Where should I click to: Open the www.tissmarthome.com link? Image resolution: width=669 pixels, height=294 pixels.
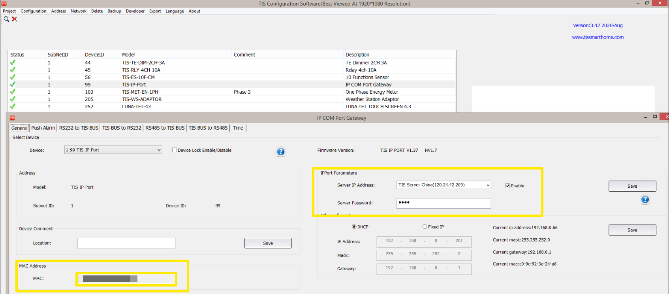(598, 37)
